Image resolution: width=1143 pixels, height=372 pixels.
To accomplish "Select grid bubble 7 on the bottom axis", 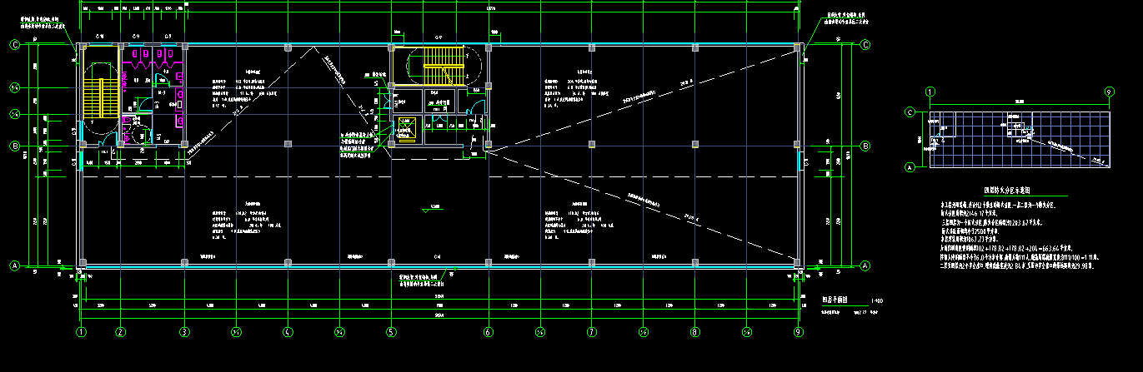I will coord(591,332).
